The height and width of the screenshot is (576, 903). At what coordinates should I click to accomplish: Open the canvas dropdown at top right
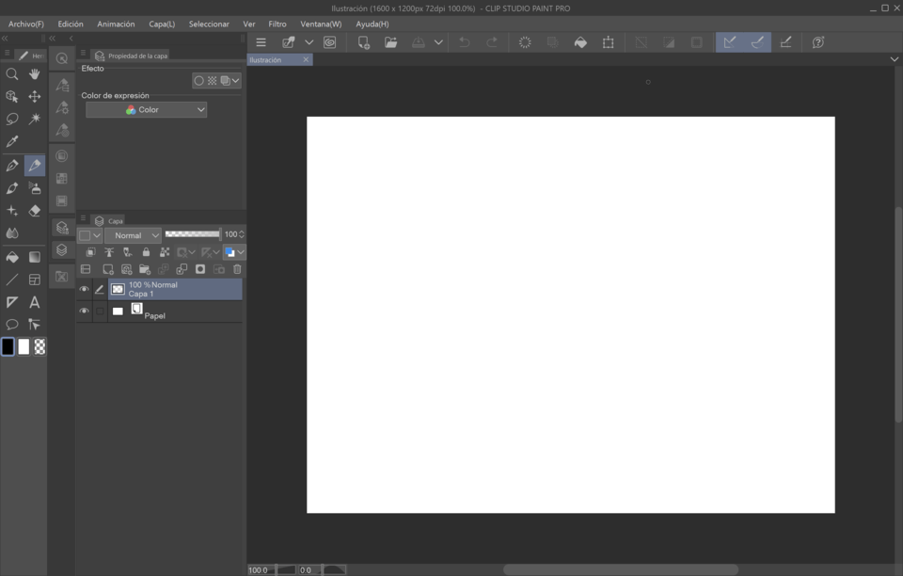pos(893,58)
